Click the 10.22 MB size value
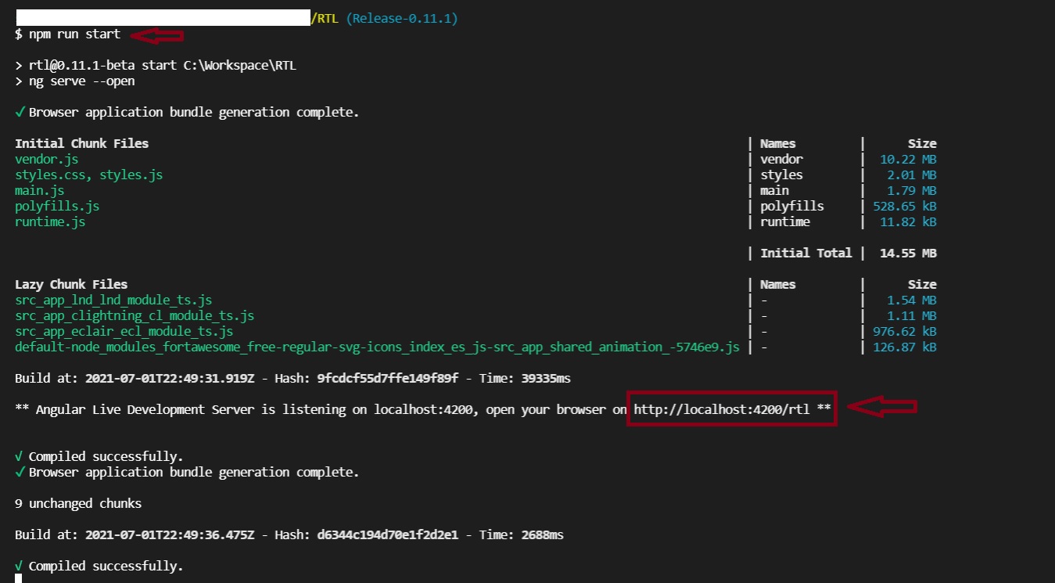Image resolution: width=1055 pixels, height=583 pixels. point(908,159)
